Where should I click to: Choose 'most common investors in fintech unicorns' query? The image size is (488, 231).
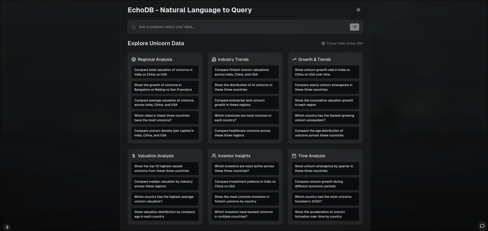point(245,199)
